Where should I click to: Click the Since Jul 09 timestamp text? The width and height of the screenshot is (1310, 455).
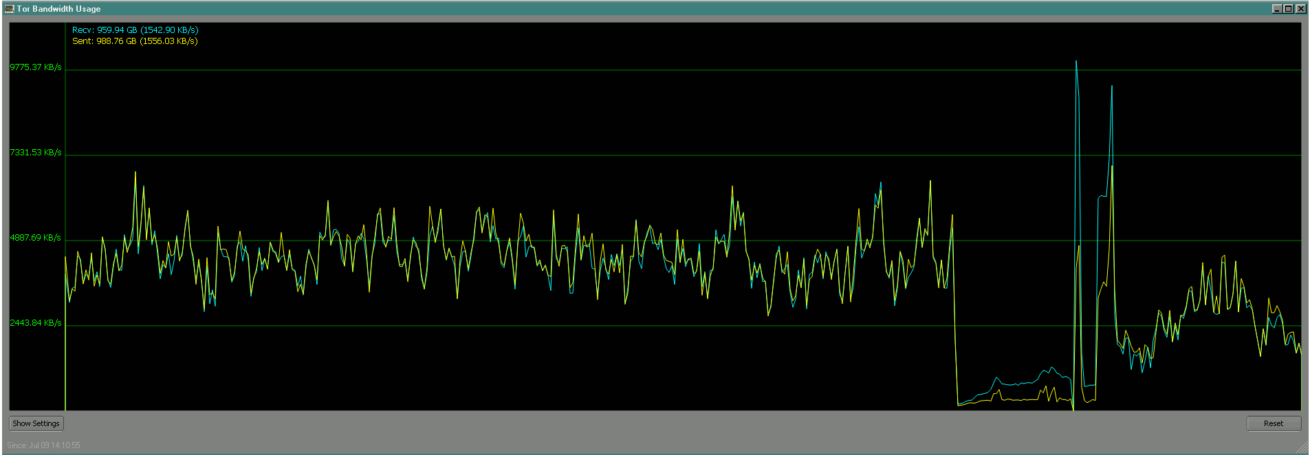point(43,445)
